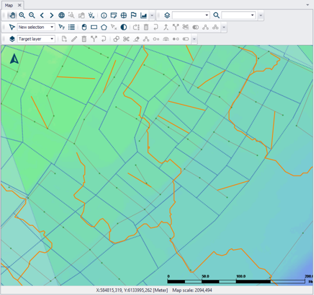
Task: Close the Map tab
Action: (x=20, y=5)
